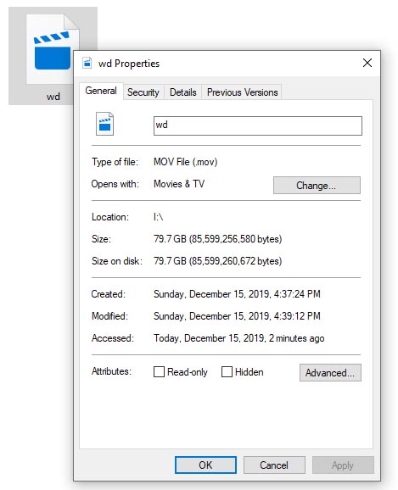Open Advanced attributes settings
Image resolution: width=398 pixels, height=490 pixels.
(330, 372)
